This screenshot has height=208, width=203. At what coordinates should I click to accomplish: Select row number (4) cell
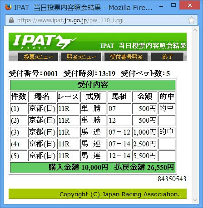click(x=19, y=144)
